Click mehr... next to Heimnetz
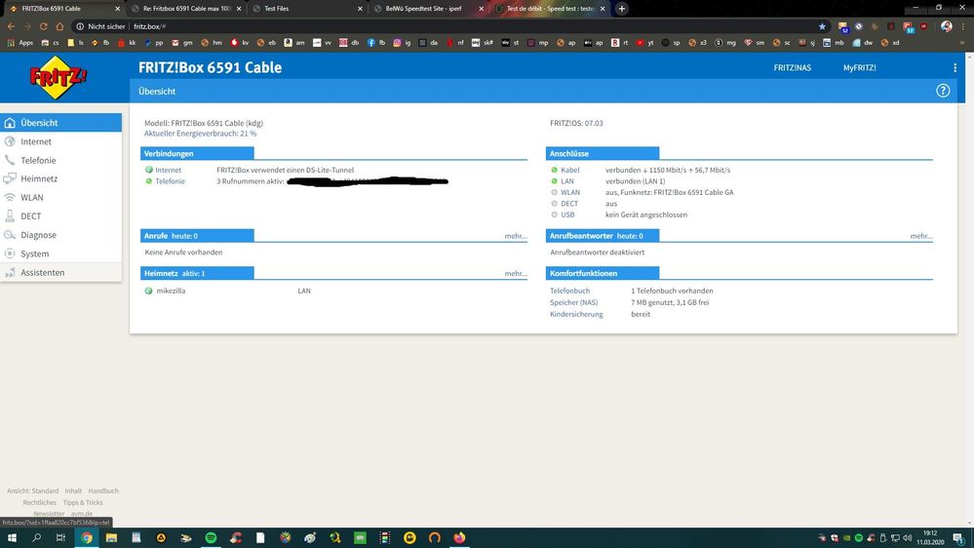The height and width of the screenshot is (548, 974). coord(516,273)
